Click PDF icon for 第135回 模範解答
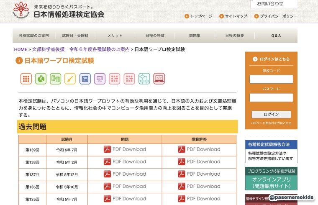 click(181, 199)
